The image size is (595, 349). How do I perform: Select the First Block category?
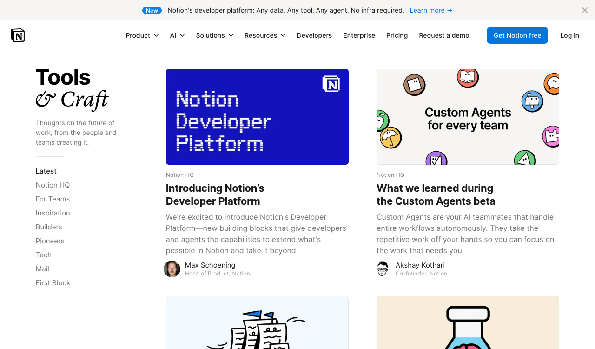53,283
